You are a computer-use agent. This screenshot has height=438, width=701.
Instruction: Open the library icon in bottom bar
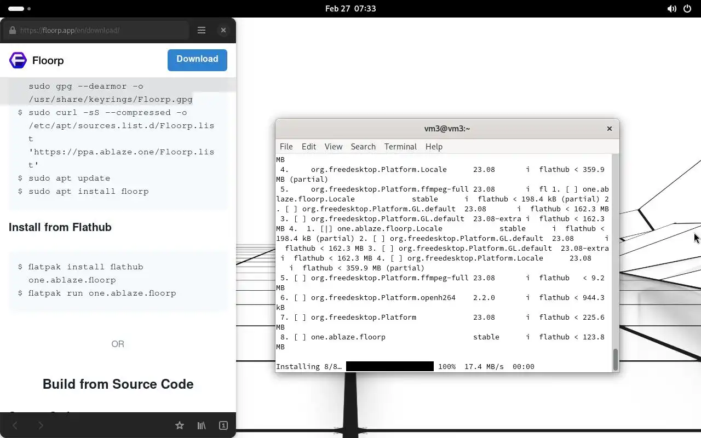(x=202, y=425)
